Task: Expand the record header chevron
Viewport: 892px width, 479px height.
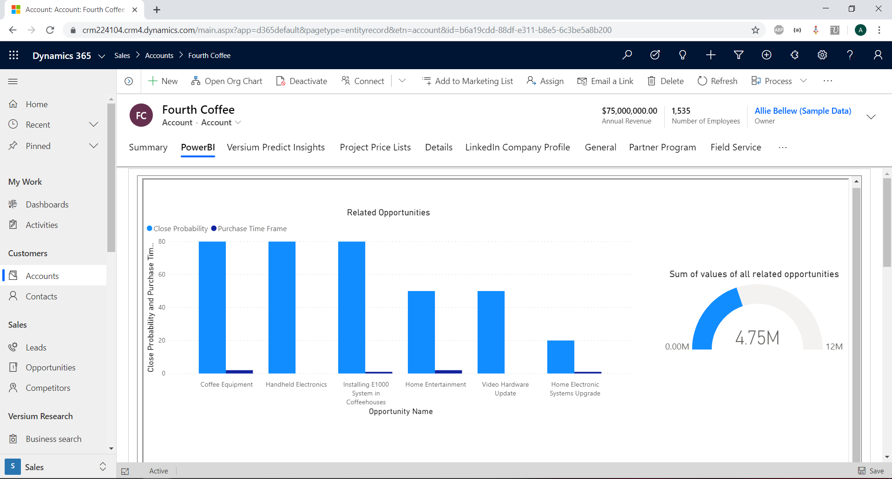Action: [871, 117]
